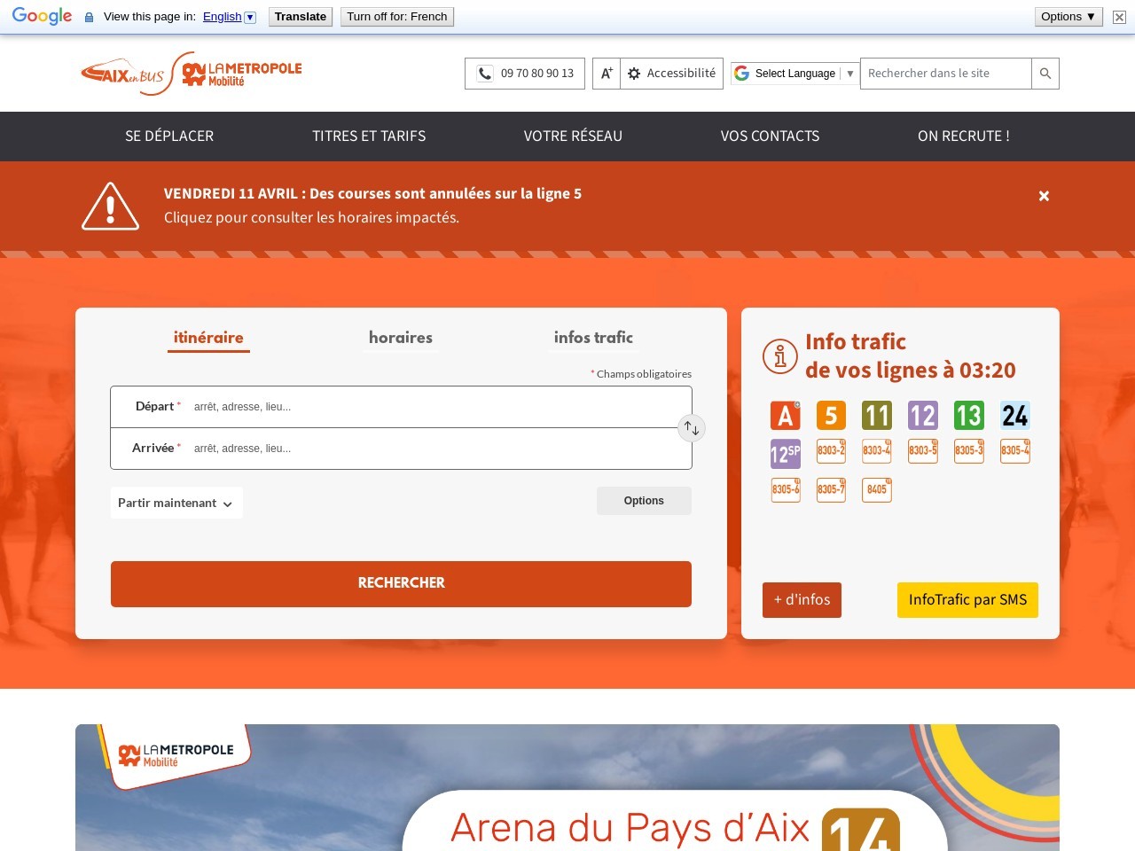Open line A traffic info

tap(785, 416)
